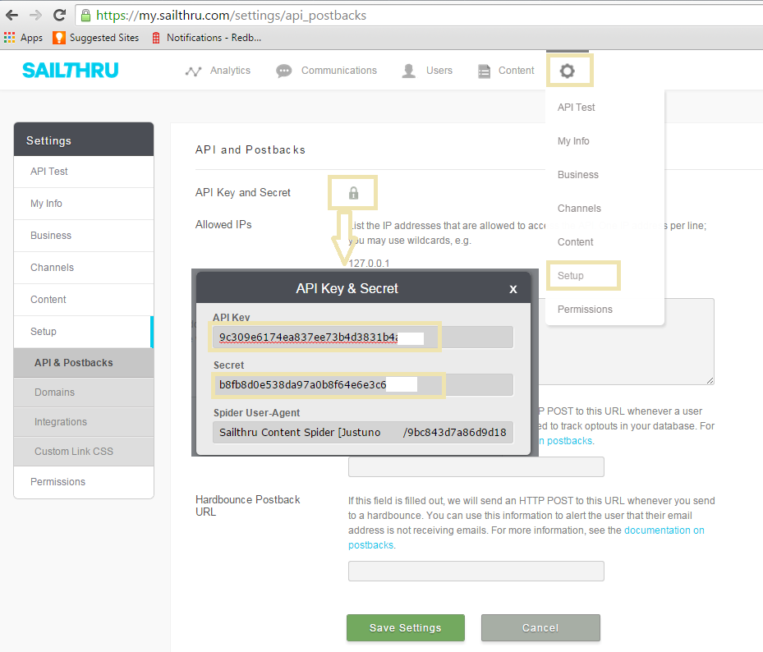Screen dimensions: 763x652
Task: Click the Save Settings button
Action: click(x=405, y=627)
